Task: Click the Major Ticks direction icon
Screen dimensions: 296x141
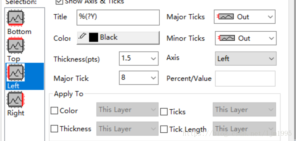Action: pos(226,17)
